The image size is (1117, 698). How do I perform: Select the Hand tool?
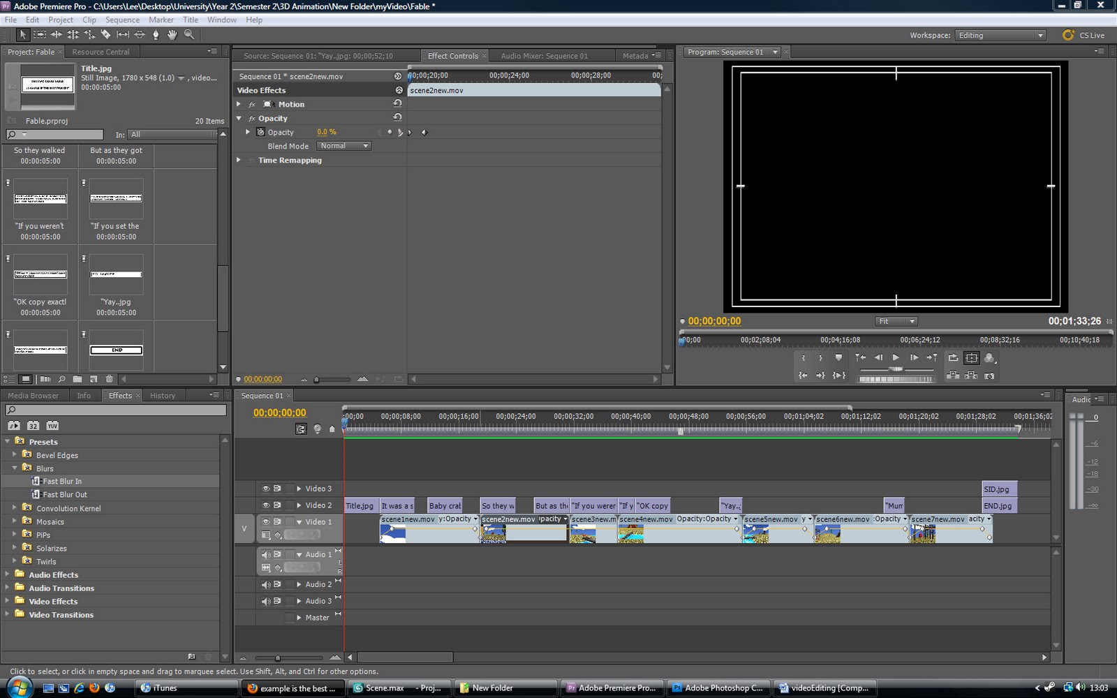pos(172,34)
